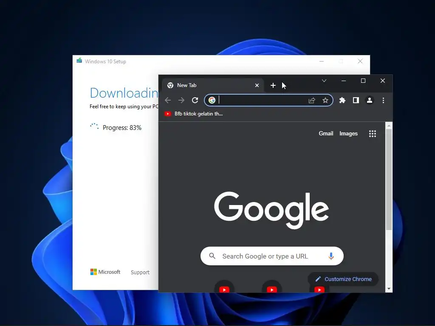Click the Chrome back arrow
This screenshot has height=326, width=435.
167,100
